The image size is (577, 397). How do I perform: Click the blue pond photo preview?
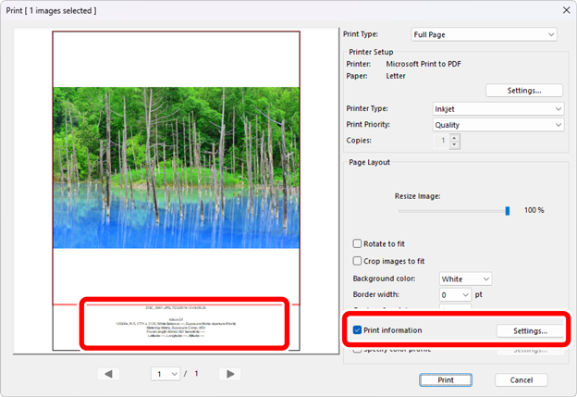click(x=176, y=167)
